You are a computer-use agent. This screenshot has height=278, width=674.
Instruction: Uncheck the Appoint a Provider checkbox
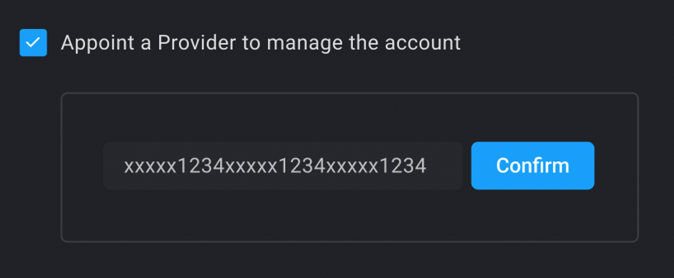33,42
